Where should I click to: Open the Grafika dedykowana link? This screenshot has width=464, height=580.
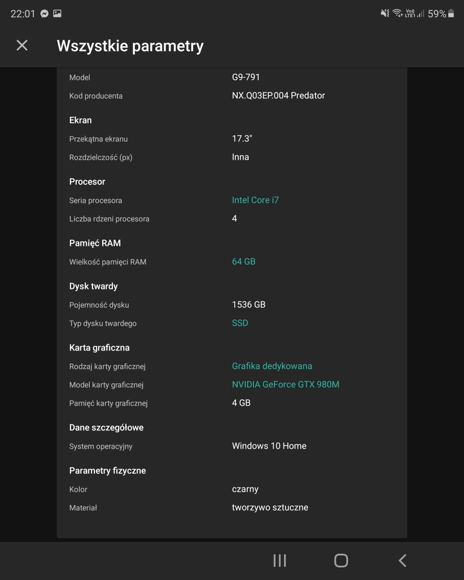[x=272, y=366]
